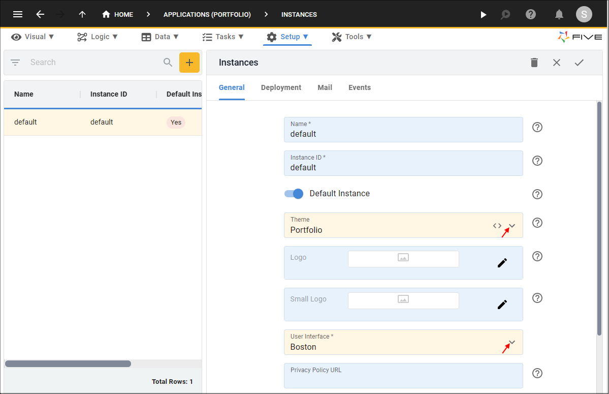Open help for Logo field

(x=537, y=256)
